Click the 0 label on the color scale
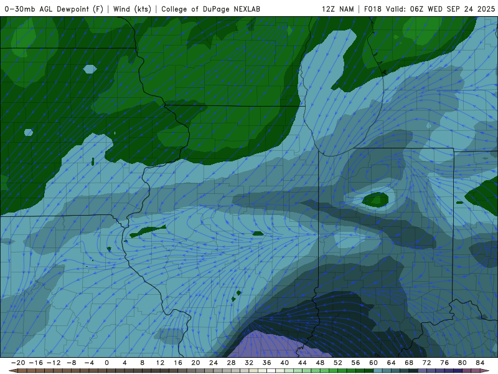 106,363
